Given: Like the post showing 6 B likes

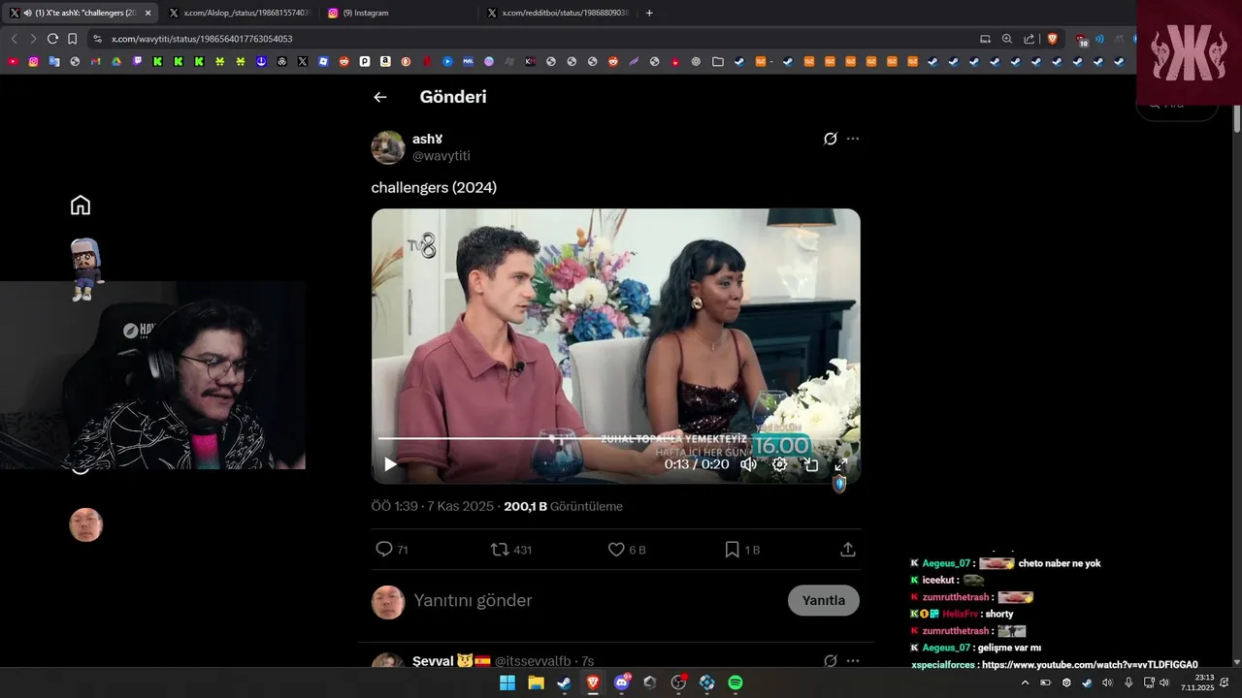Looking at the screenshot, I should point(616,550).
